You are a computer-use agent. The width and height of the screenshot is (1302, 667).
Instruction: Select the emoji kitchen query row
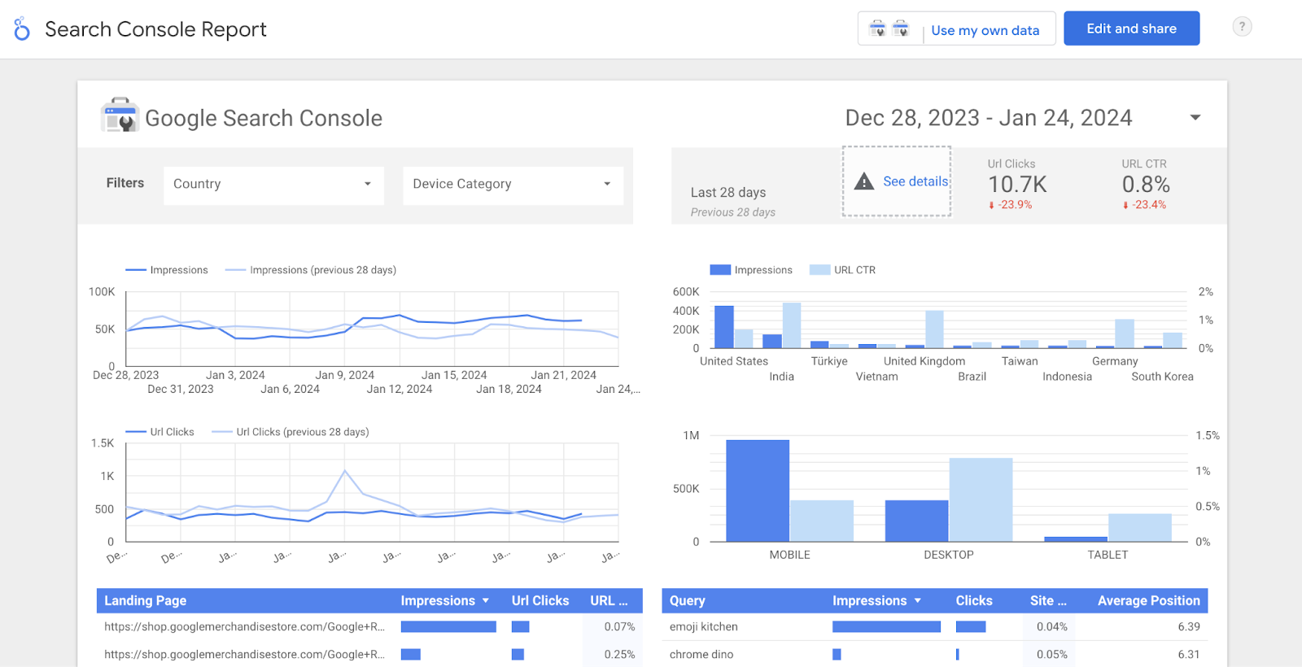[704, 627]
